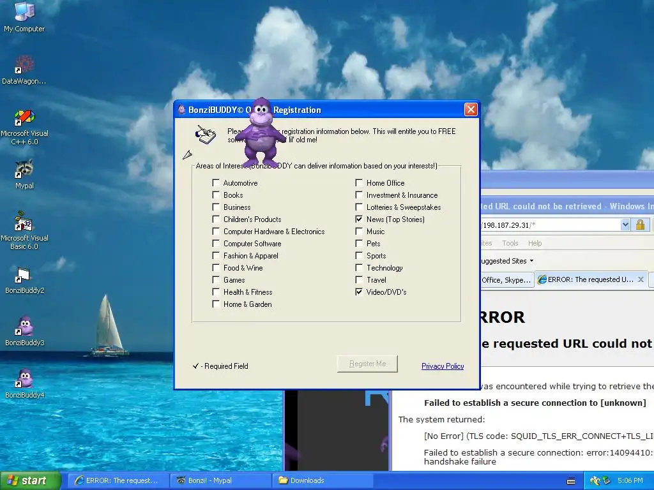
Task: Click the Windows start button
Action: (x=31, y=480)
